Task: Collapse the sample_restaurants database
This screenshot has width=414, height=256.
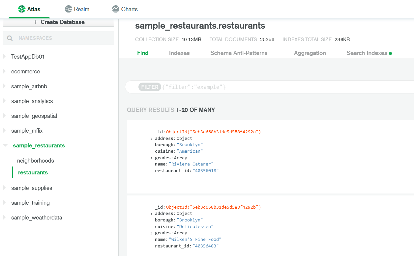Action: tap(5, 145)
